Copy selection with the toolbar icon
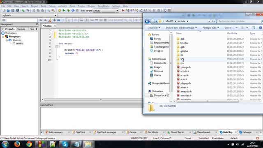The height and width of the screenshot is (148, 263). (x=38, y=10)
